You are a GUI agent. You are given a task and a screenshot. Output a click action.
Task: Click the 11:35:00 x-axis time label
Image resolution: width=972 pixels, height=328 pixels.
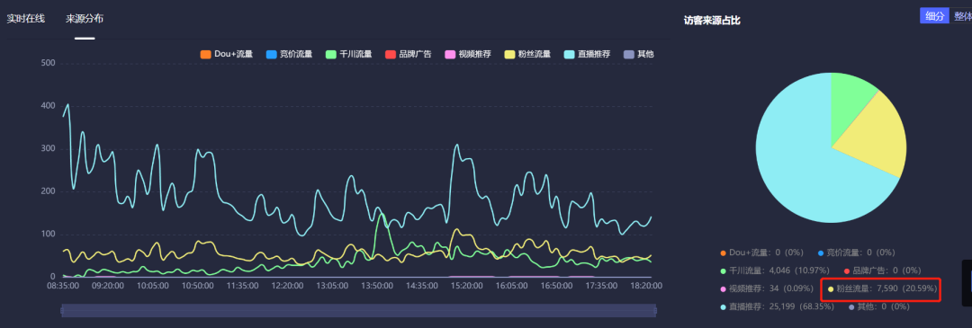(x=242, y=286)
